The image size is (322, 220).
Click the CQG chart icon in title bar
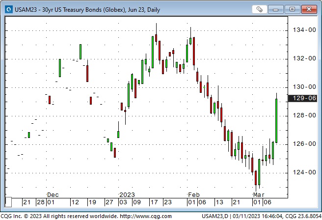[x=9, y=9]
